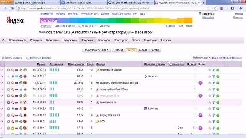Click play circle in 16.10 15:43 row
This screenshot has width=246, height=138.
click(8, 115)
